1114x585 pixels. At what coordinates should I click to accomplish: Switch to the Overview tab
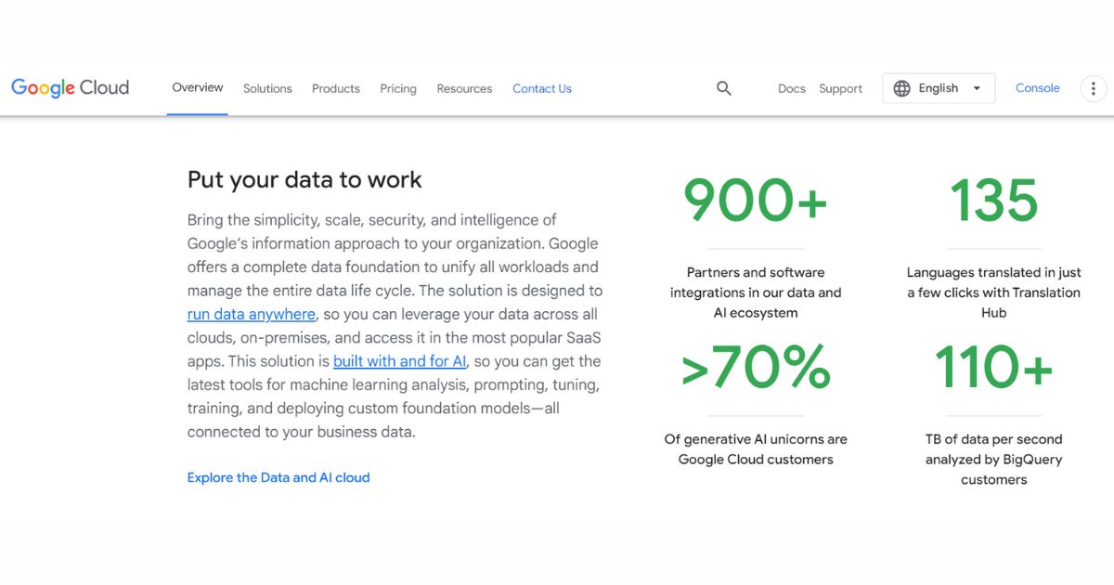coord(197,86)
